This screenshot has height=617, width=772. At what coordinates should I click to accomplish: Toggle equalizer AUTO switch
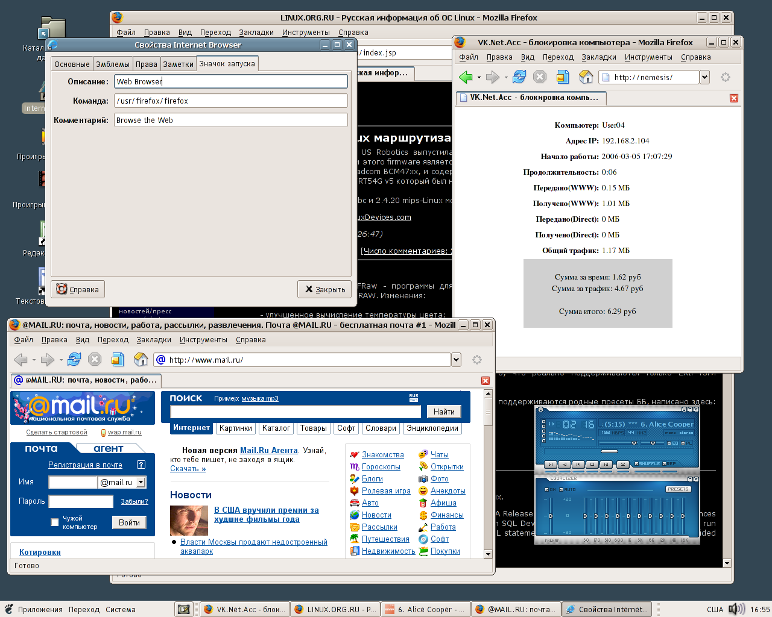coord(568,489)
